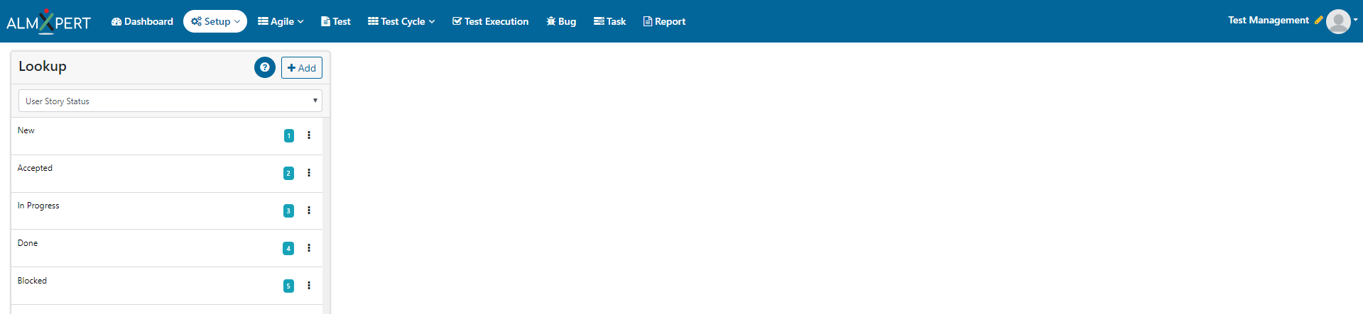The height and width of the screenshot is (314, 1363).
Task: Open options menu for Accepted status
Action: [x=309, y=172]
